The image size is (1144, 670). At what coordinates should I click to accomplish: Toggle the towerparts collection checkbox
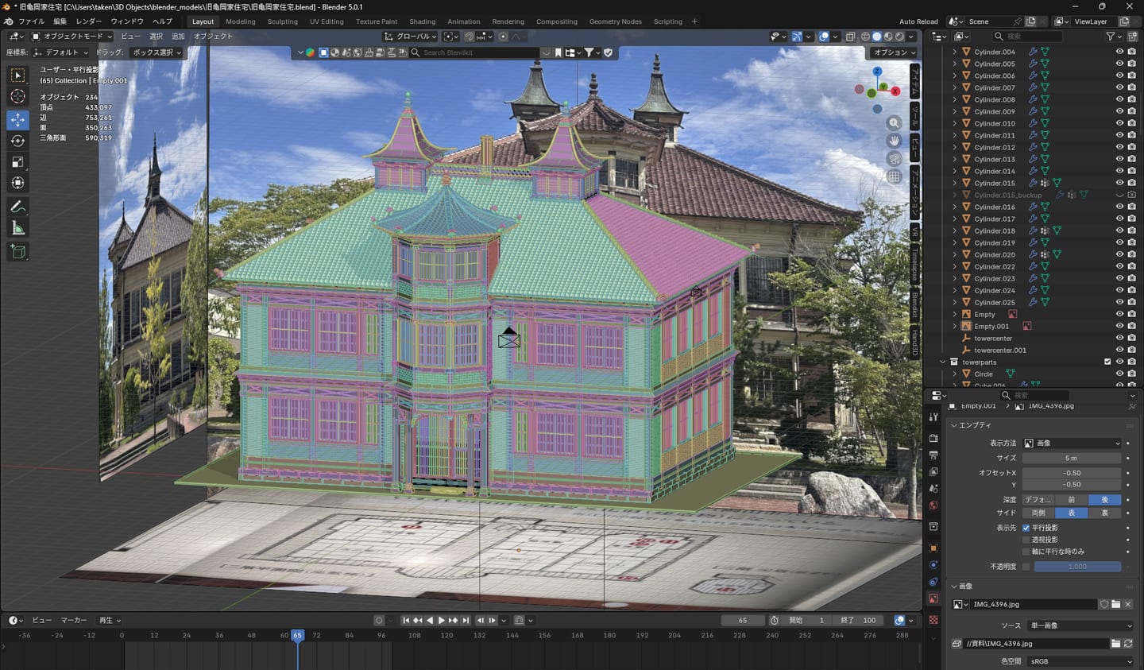(x=1107, y=362)
